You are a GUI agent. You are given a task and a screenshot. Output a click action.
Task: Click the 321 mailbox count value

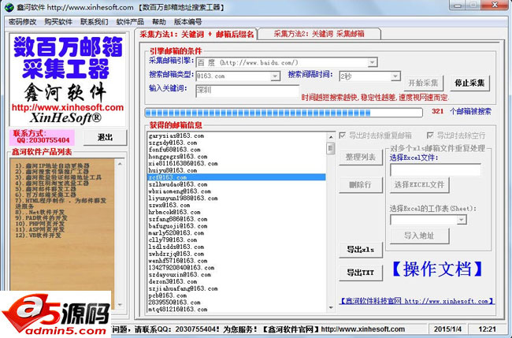coord(437,111)
